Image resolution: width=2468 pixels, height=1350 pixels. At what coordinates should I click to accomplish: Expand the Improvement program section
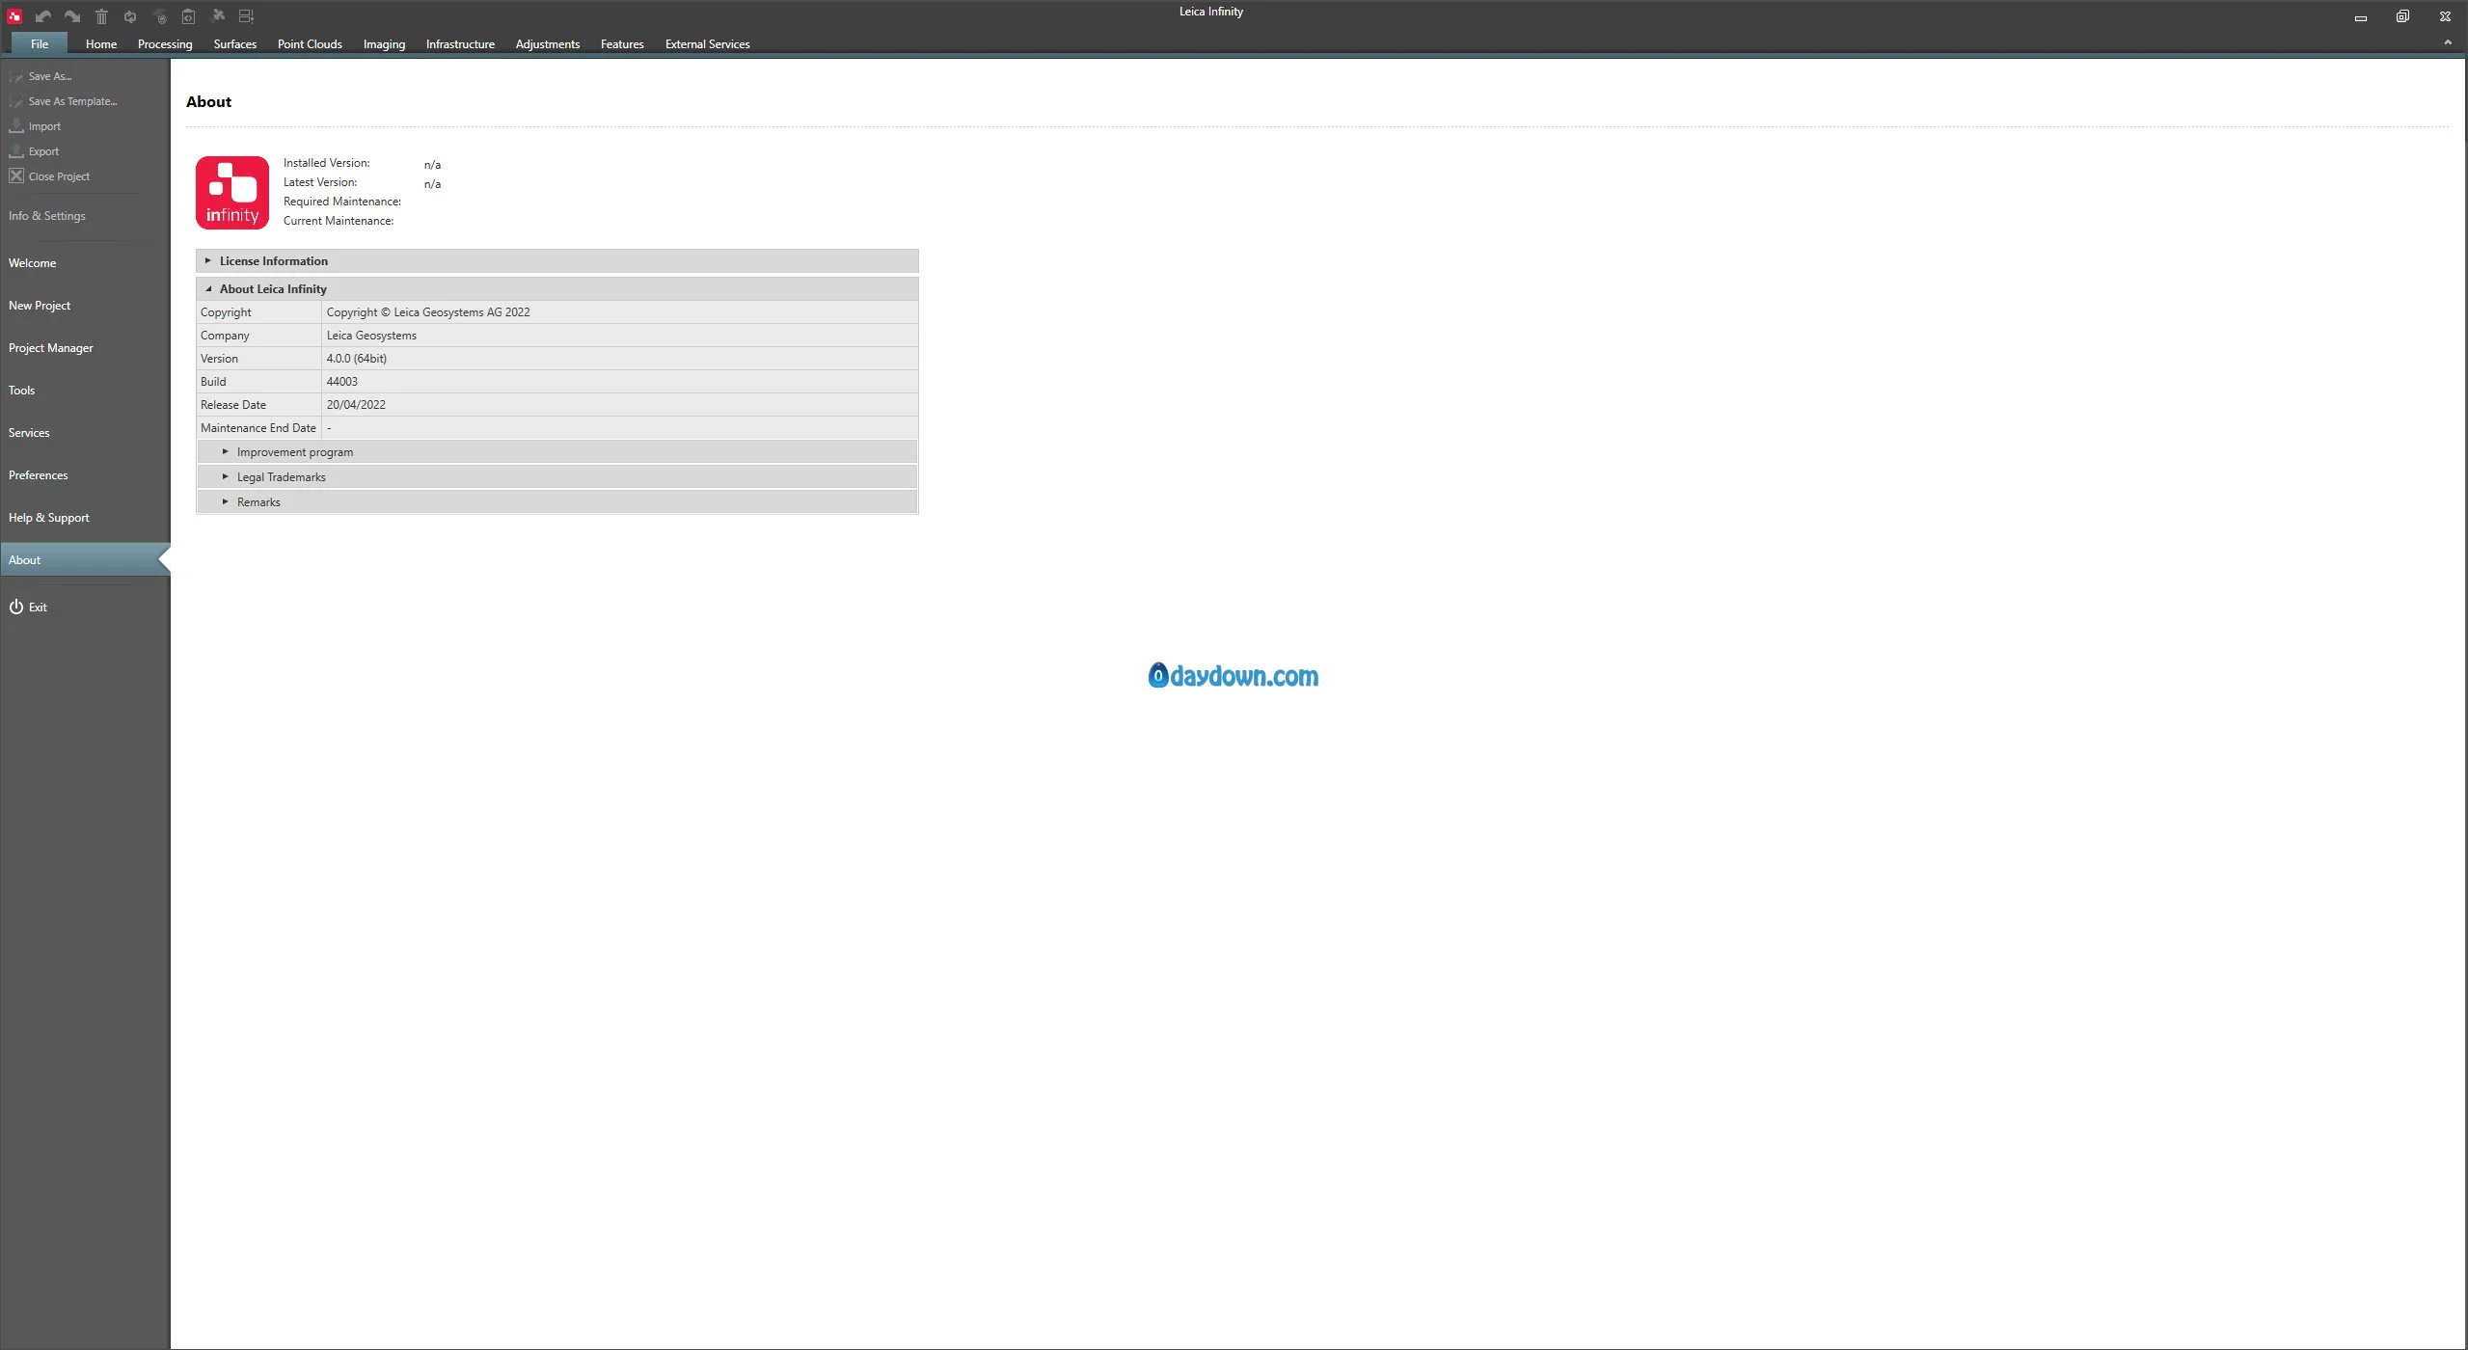point(225,450)
